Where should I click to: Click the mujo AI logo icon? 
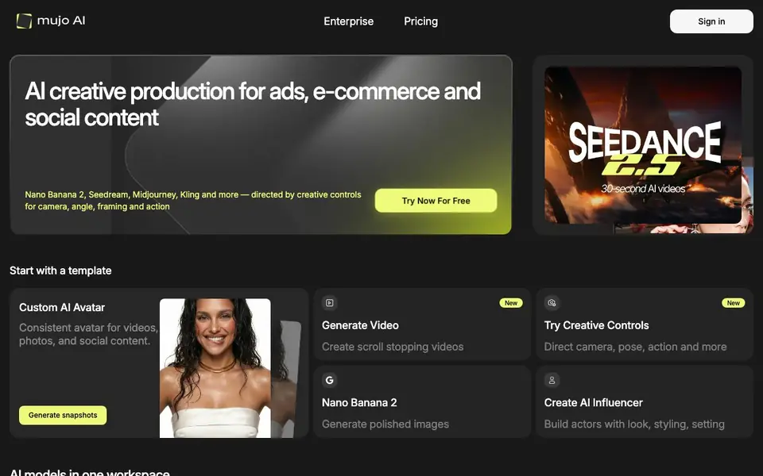click(24, 21)
